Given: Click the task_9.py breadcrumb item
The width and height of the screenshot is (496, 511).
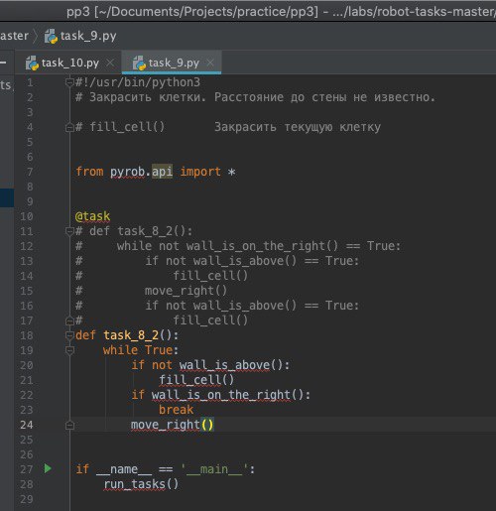Looking at the screenshot, I should pos(80,36).
